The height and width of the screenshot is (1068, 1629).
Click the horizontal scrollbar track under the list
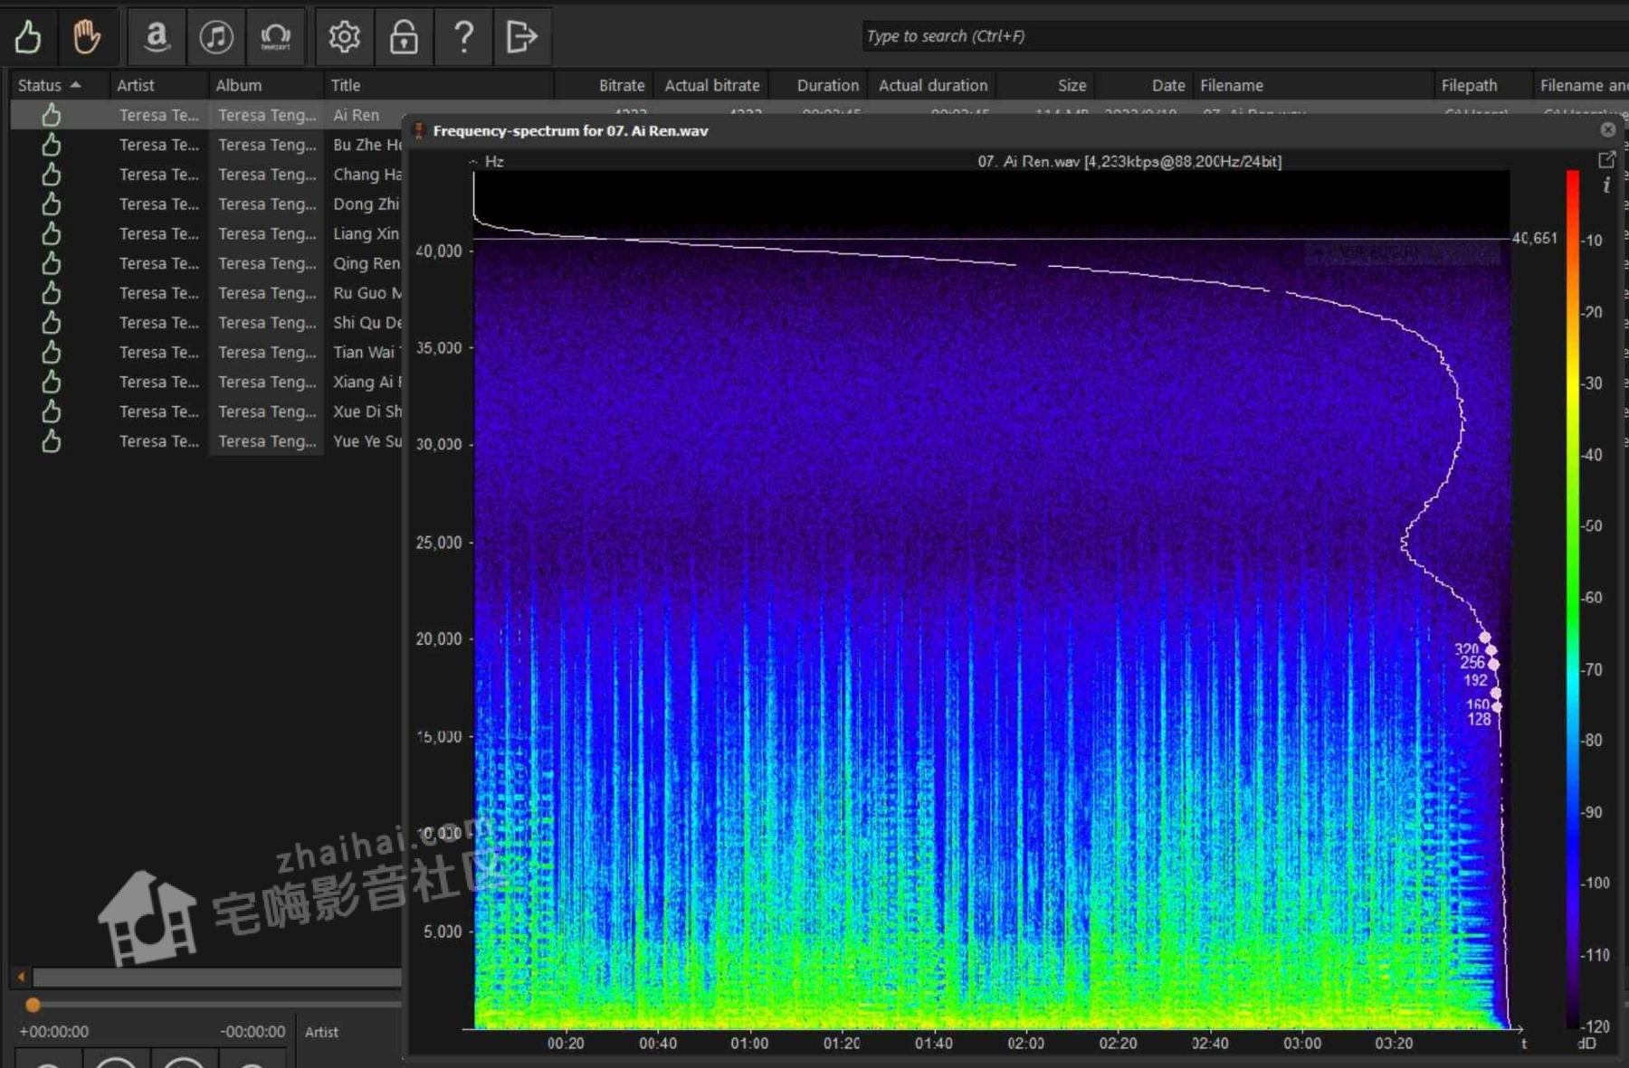point(217,977)
